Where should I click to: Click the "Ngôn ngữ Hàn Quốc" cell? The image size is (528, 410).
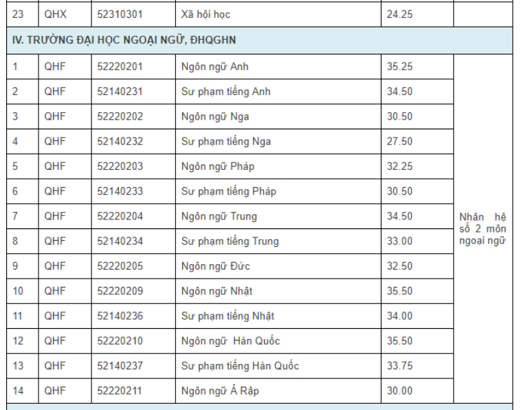coord(231,341)
